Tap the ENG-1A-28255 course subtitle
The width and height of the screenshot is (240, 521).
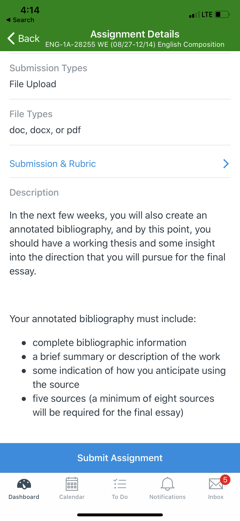[135, 44]
